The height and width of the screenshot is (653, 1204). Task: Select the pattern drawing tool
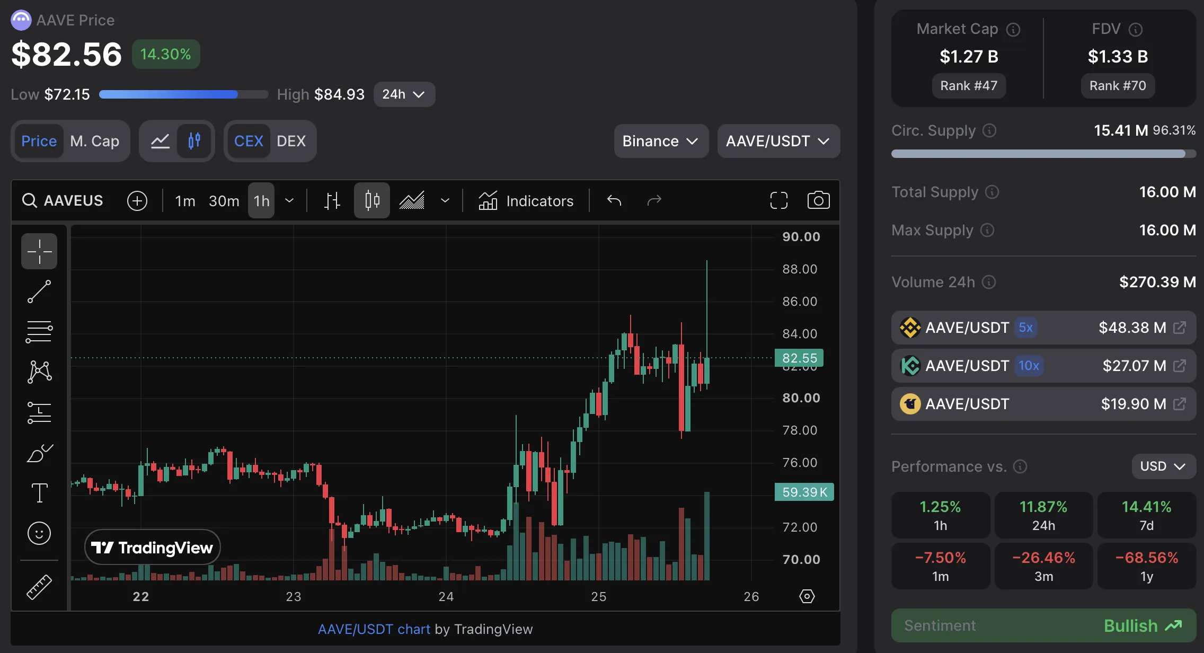[39, 372]
